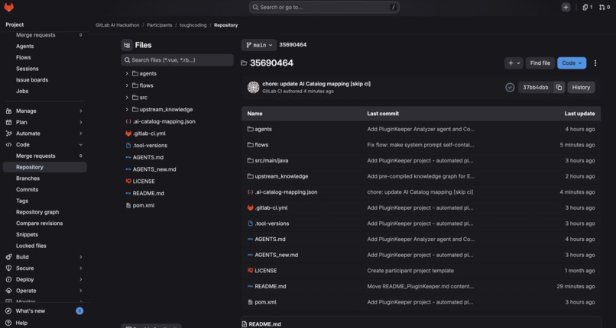Click the agents folder icon in the table
Screen dimensions: 616x328
250,129
